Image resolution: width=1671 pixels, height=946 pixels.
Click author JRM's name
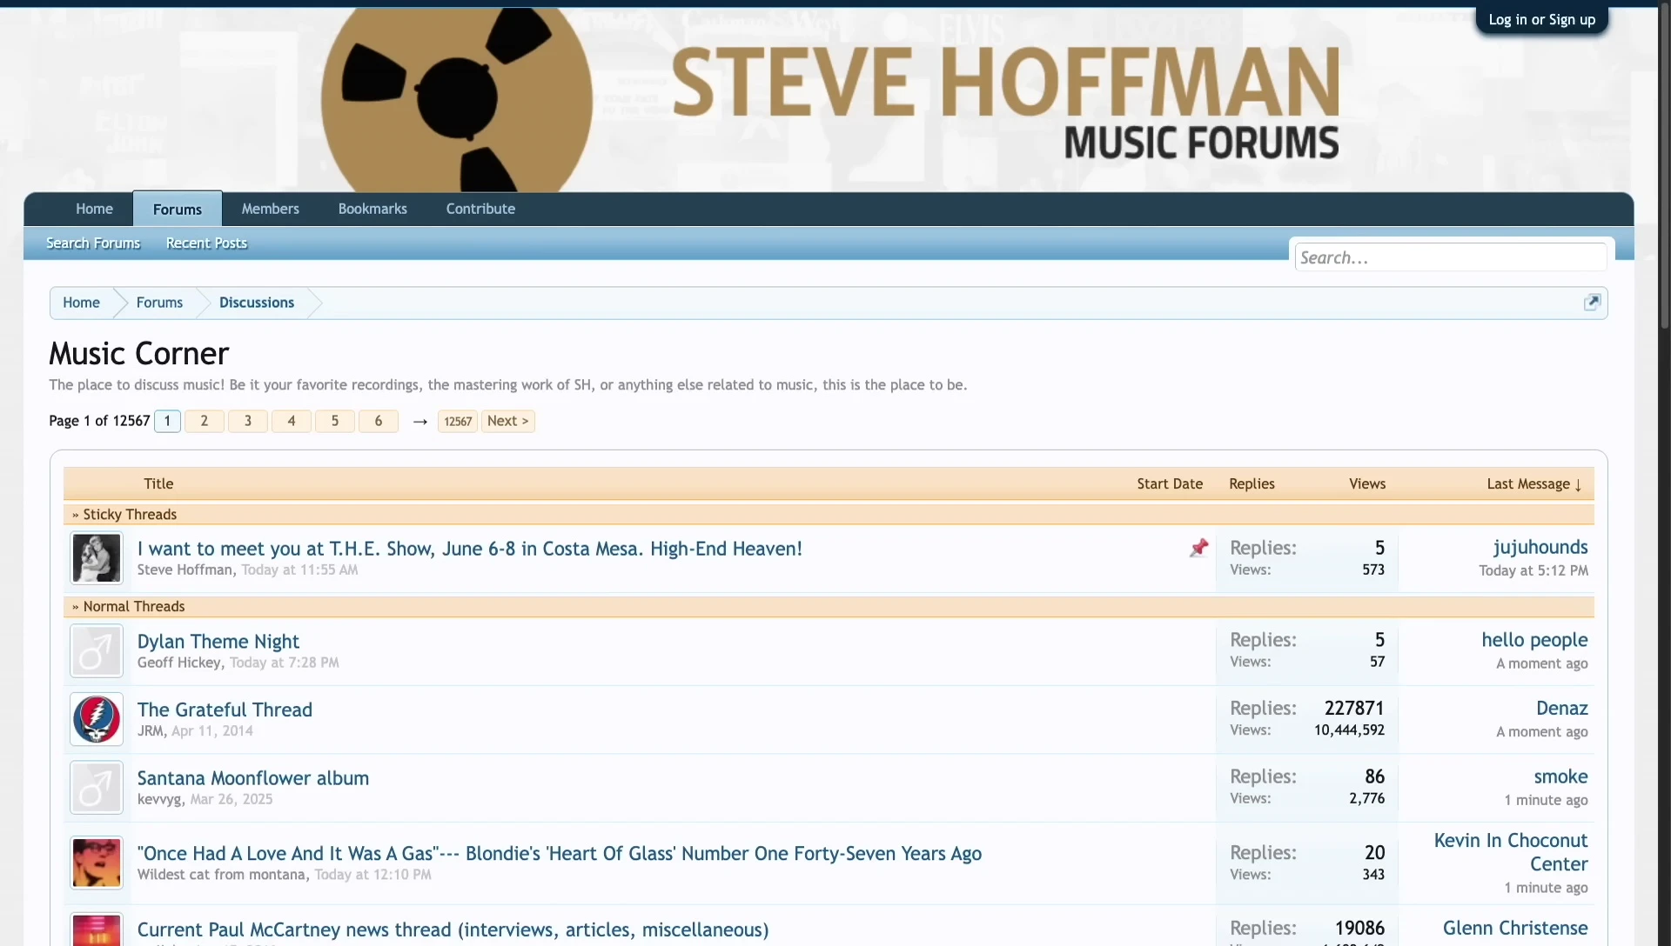pyautogui.click(x=150, y=731)
